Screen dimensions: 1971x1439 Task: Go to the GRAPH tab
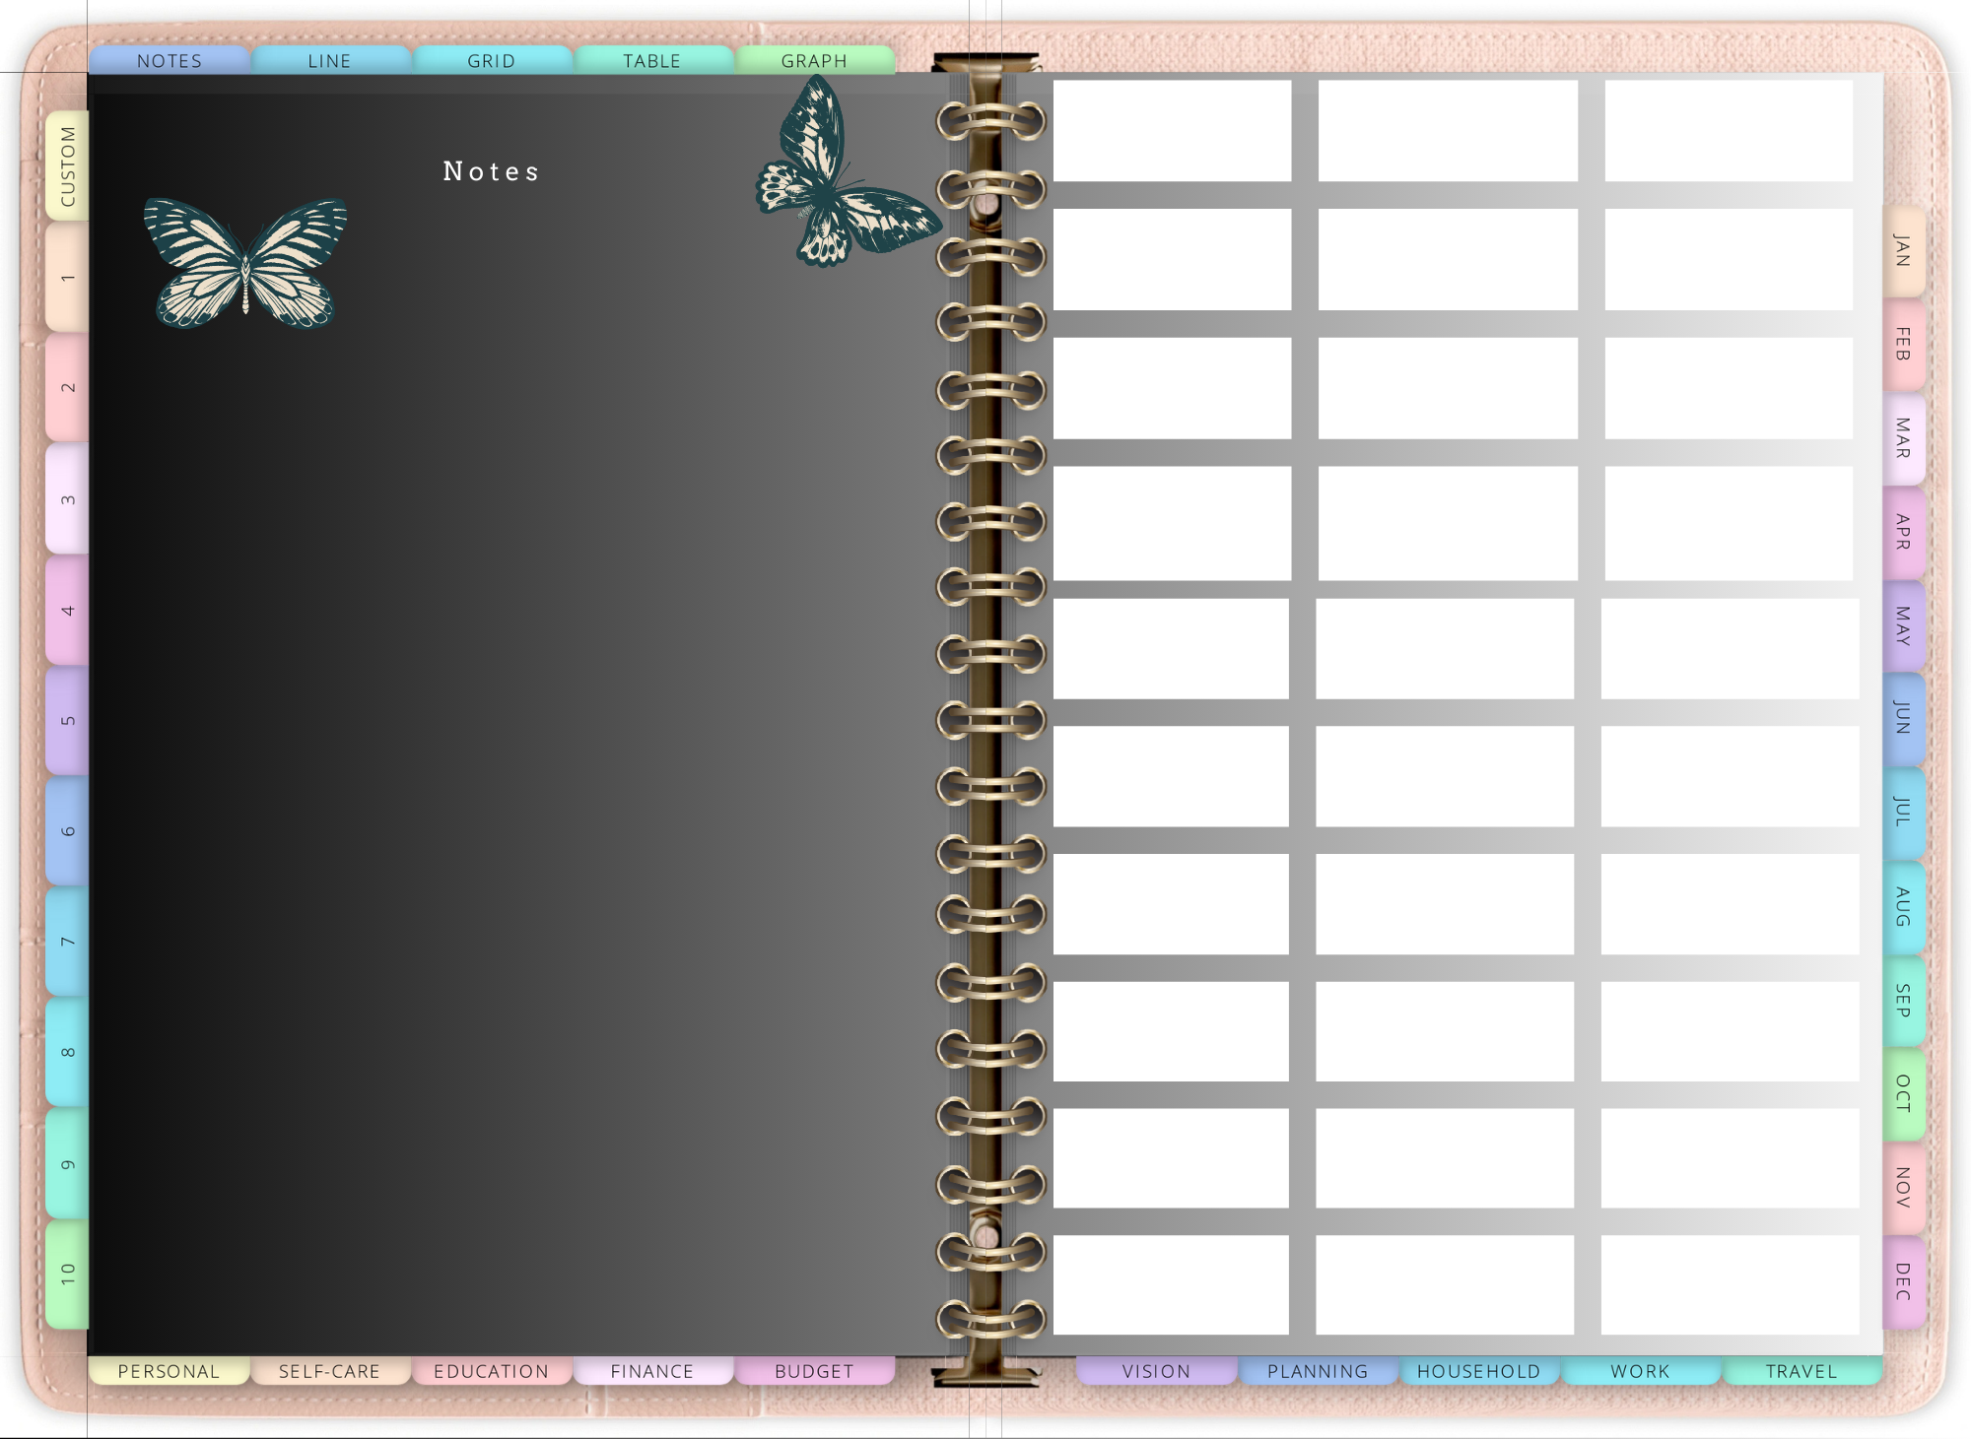[x=814, y=60]
